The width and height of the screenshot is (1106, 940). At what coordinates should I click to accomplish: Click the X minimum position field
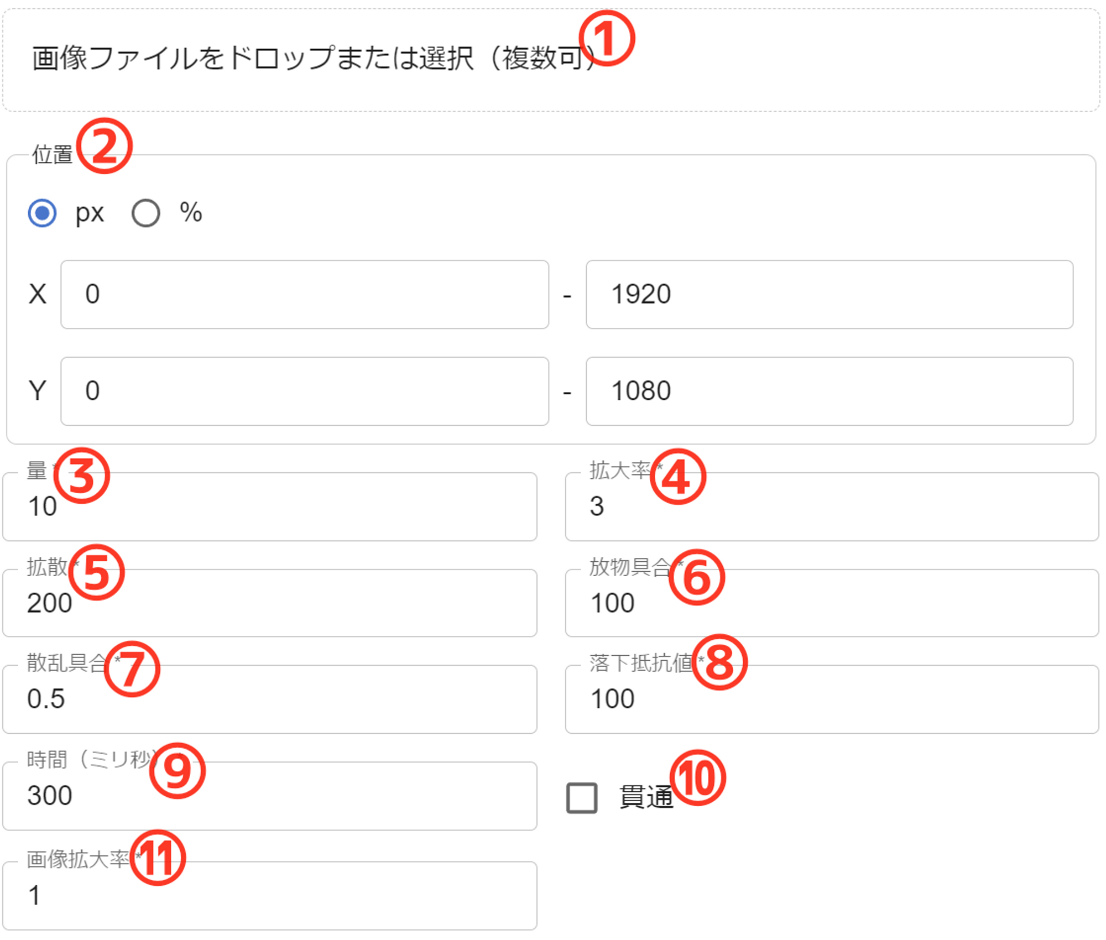click(x=304, y=295)
